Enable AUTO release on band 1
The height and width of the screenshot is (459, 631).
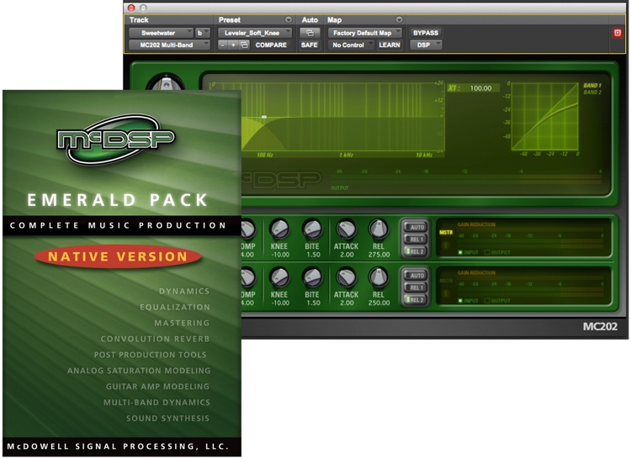pos(415,228)
